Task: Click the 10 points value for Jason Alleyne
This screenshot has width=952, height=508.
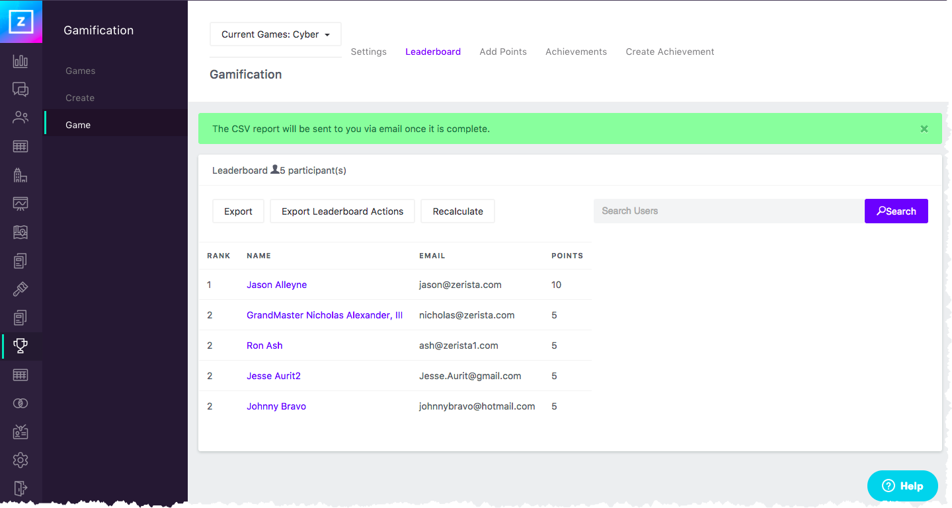Action: click(x=556, y=285)
